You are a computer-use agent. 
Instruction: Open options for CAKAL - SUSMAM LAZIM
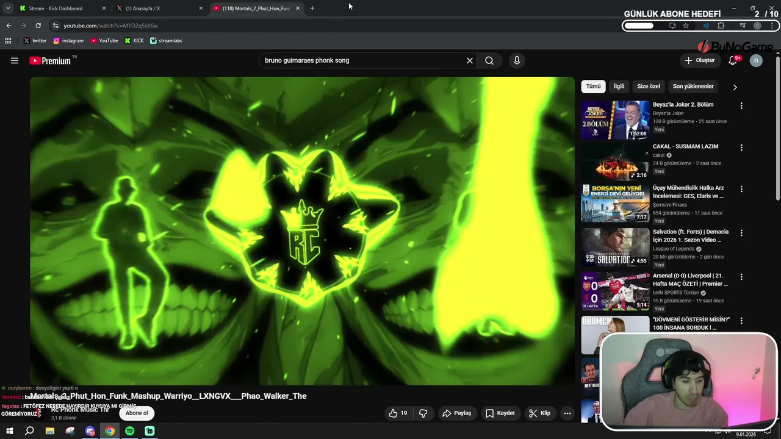741,148
